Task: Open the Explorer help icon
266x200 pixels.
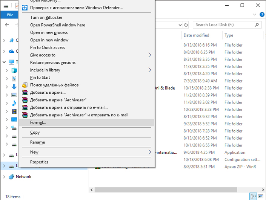Action: (x=262, y=15)
